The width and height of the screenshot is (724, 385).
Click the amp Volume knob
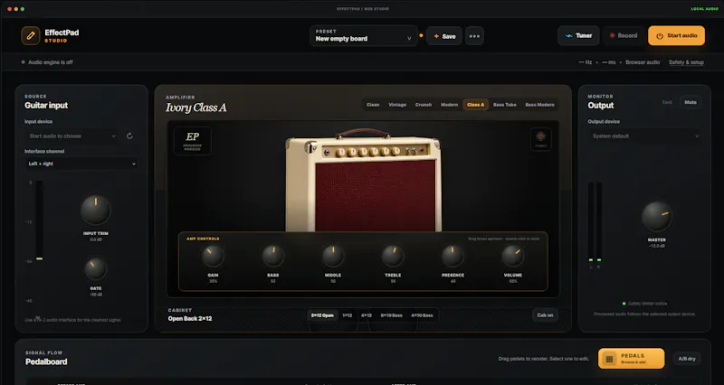[512, 257]
